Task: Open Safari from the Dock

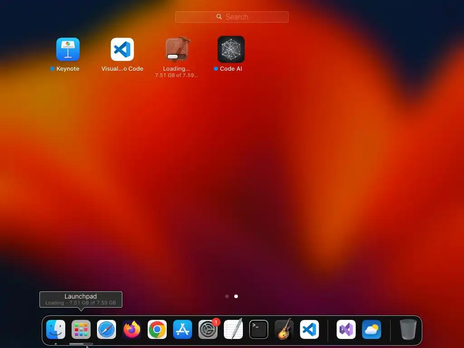Action: tap(106, 329)
